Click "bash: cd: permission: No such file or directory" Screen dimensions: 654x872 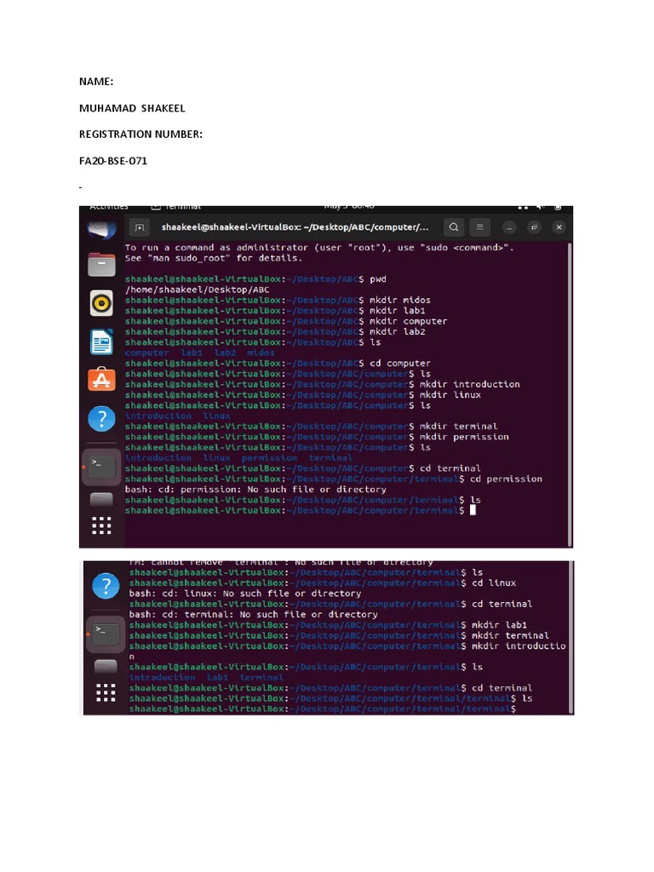pos(255,490)
